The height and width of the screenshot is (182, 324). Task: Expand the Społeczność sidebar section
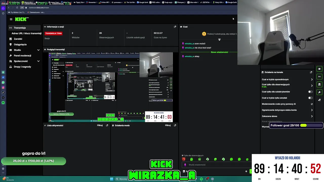point(38,61)
